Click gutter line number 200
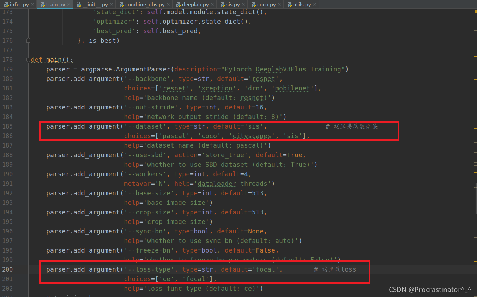477x297 pixels. click(x=7, y=269)
